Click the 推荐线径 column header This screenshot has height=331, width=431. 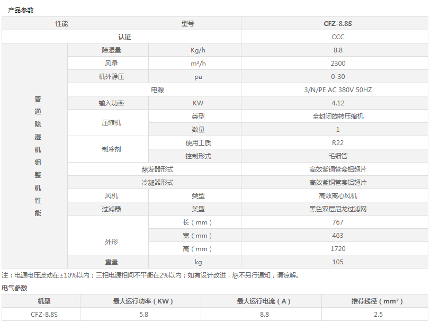point(377,301)
